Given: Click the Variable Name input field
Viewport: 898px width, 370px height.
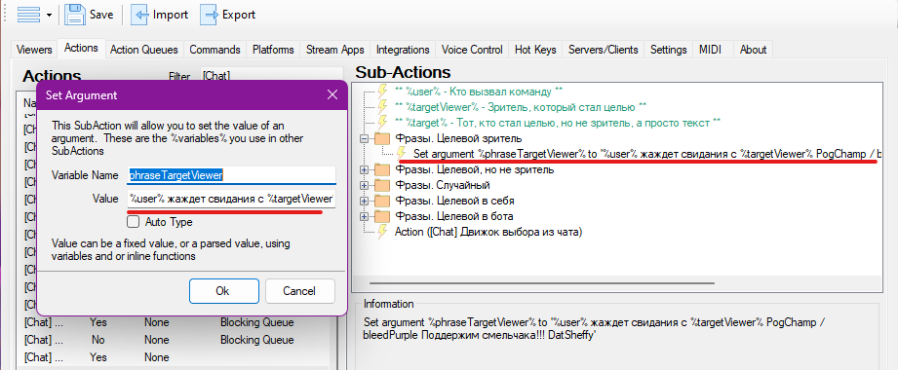Looking at the screenshot, I should click(231, 175).
